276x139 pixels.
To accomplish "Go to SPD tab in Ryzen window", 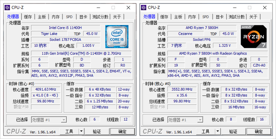I will pyautogui.click(x=205, y=17).
